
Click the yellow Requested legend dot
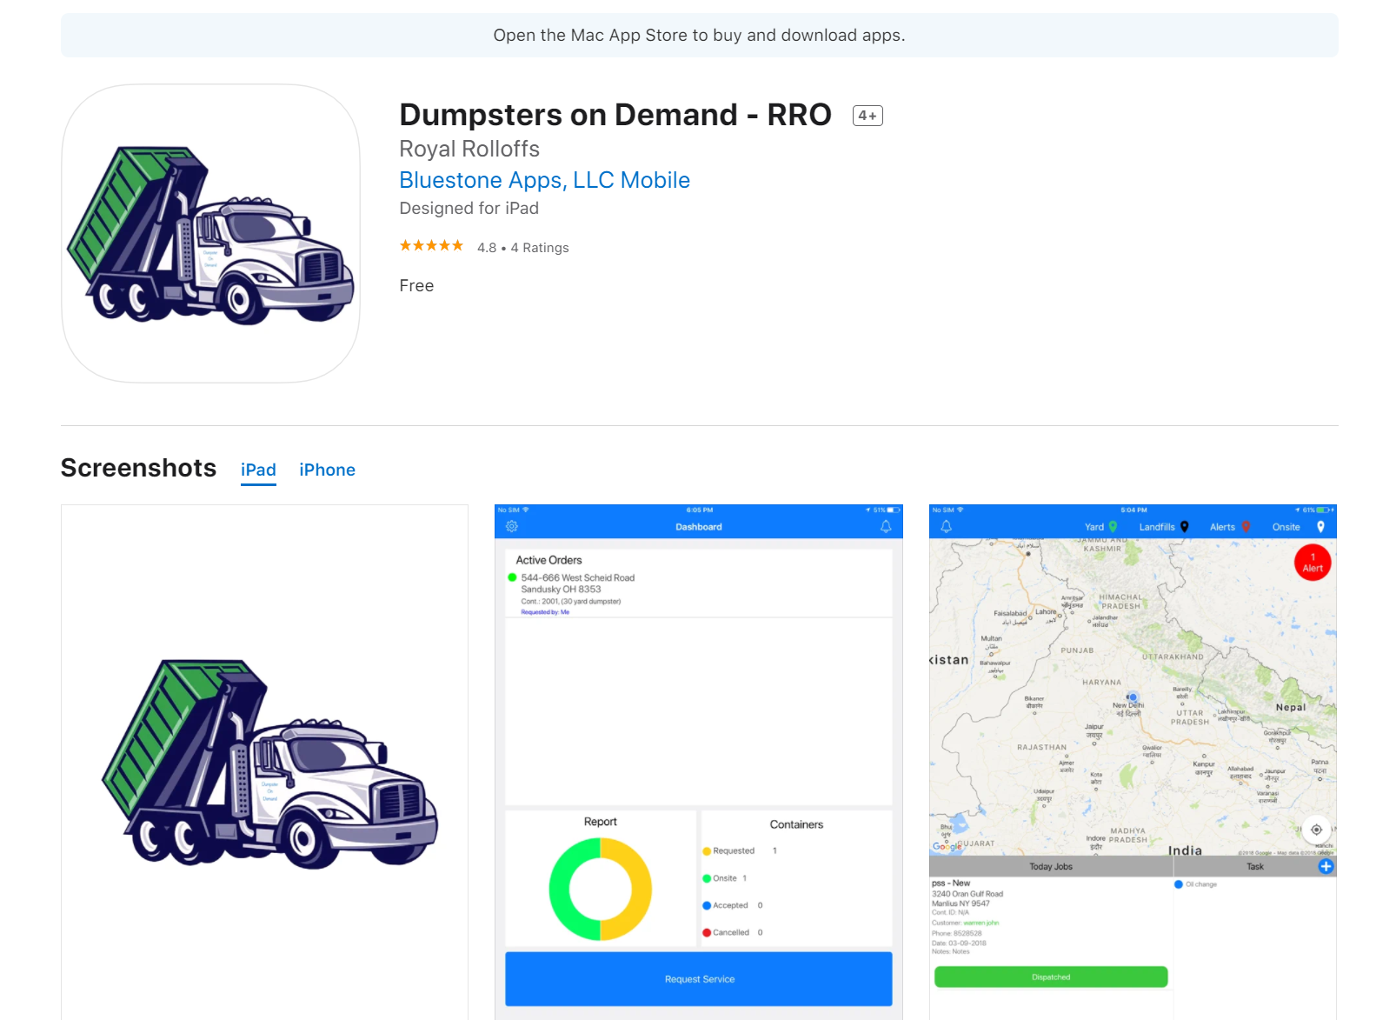707,851
